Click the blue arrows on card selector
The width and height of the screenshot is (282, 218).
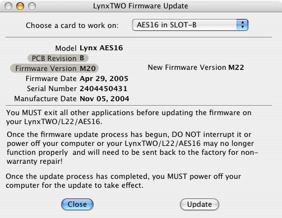pyautogui.click(x=242, y=25)
